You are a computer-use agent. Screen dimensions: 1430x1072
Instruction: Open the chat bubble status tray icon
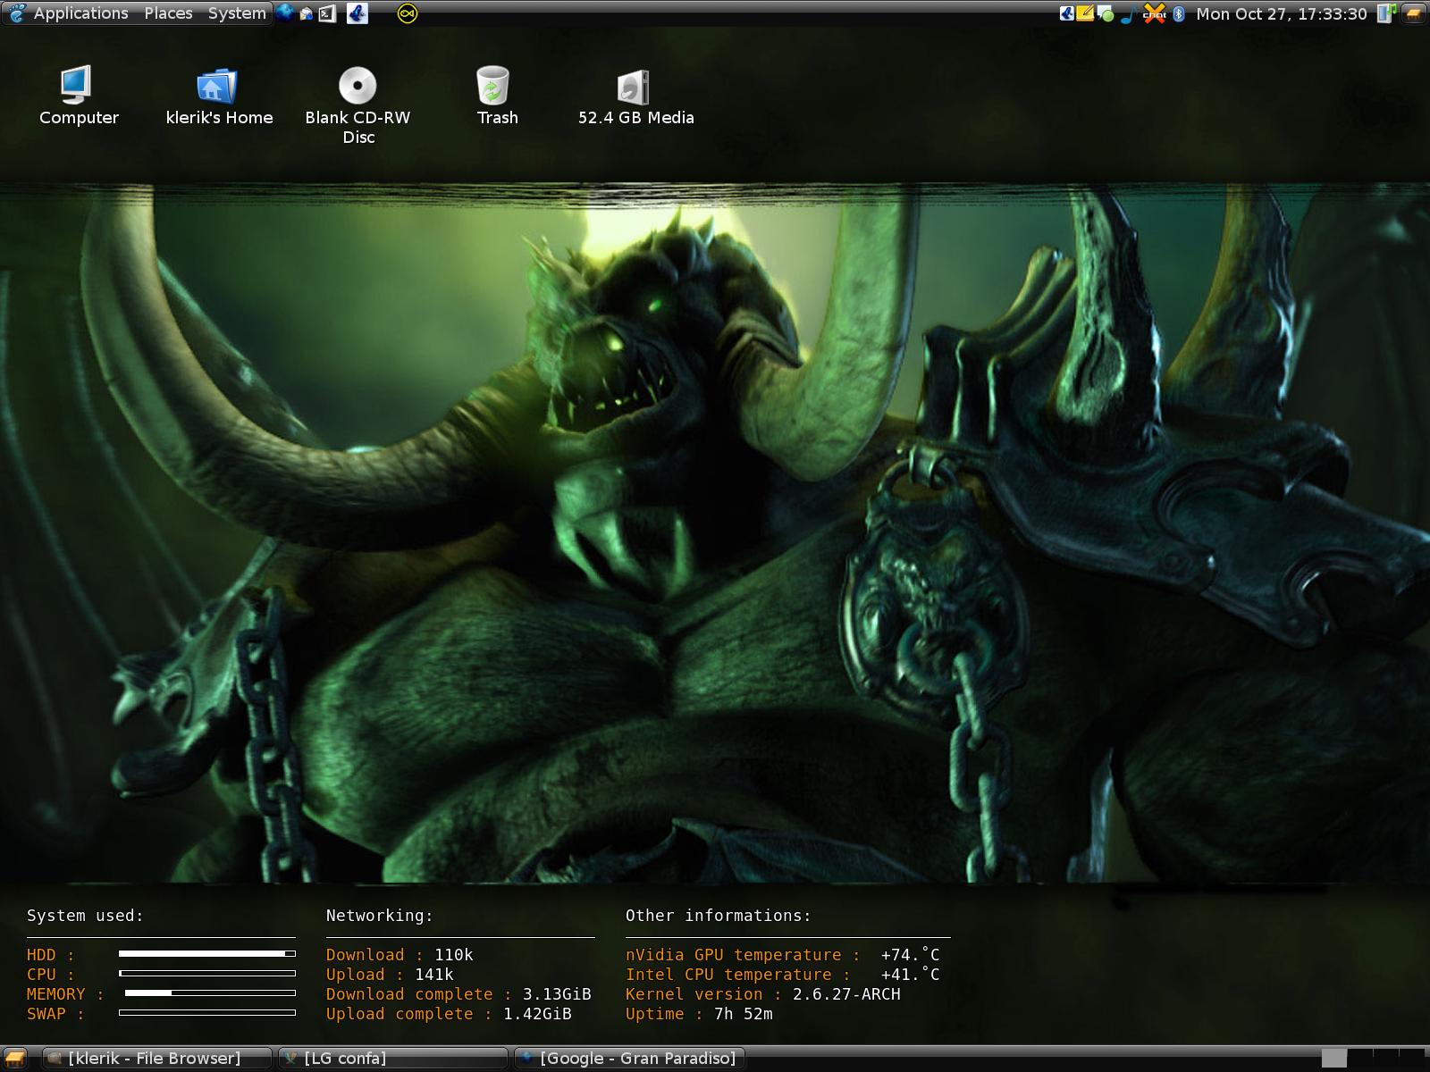tap(1106, 14)
